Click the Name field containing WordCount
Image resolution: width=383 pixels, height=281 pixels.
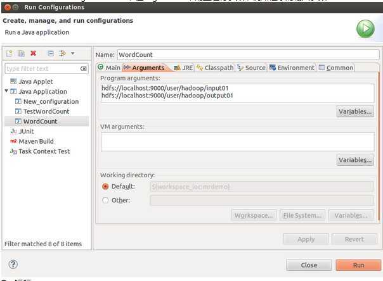point(248,54)
